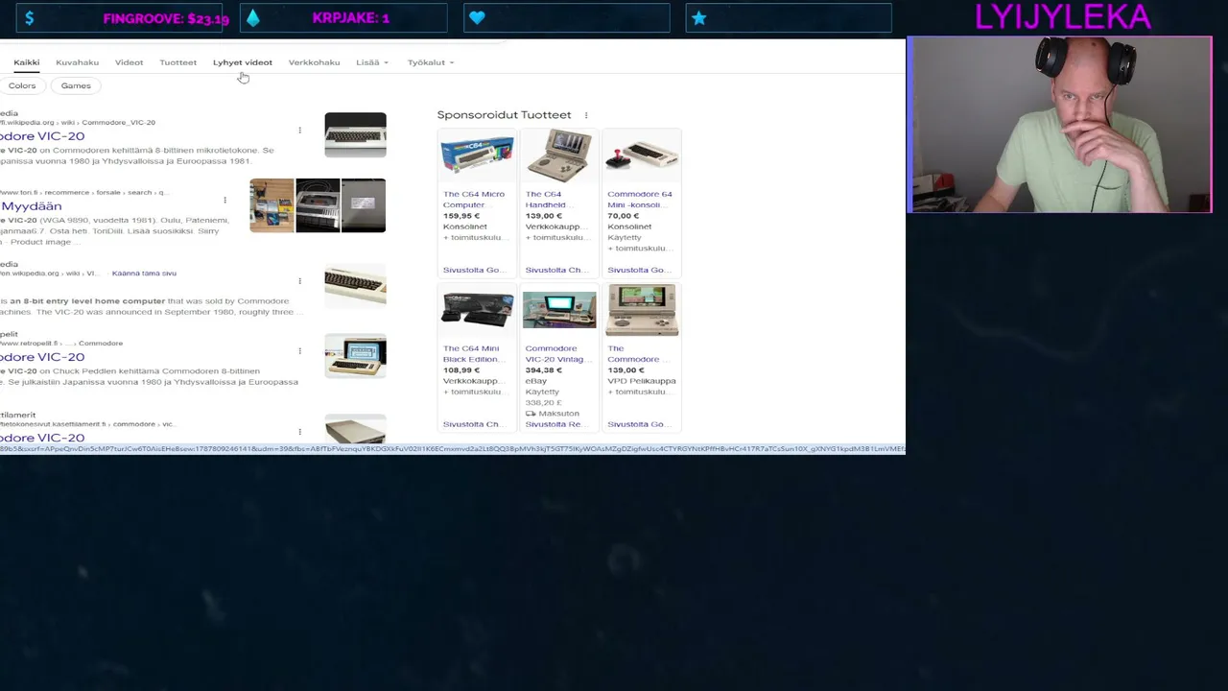Open the Verkkohaku tab
The height and width of the screenshot is (691, 1228).
pos(314,62)
